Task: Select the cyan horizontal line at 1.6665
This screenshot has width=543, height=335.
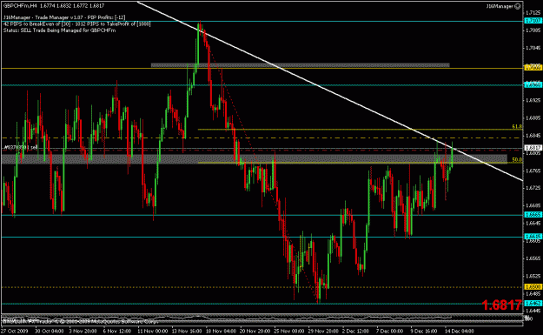Action: coord(262,215)
